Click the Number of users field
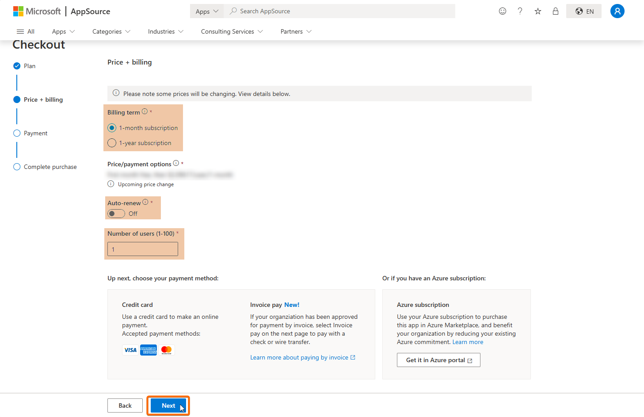644x417 pixels. 143,249
